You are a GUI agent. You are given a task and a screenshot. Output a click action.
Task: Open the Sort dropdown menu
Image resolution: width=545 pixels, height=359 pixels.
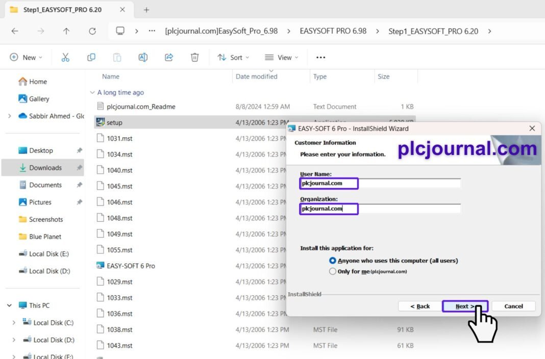(233, 57)
